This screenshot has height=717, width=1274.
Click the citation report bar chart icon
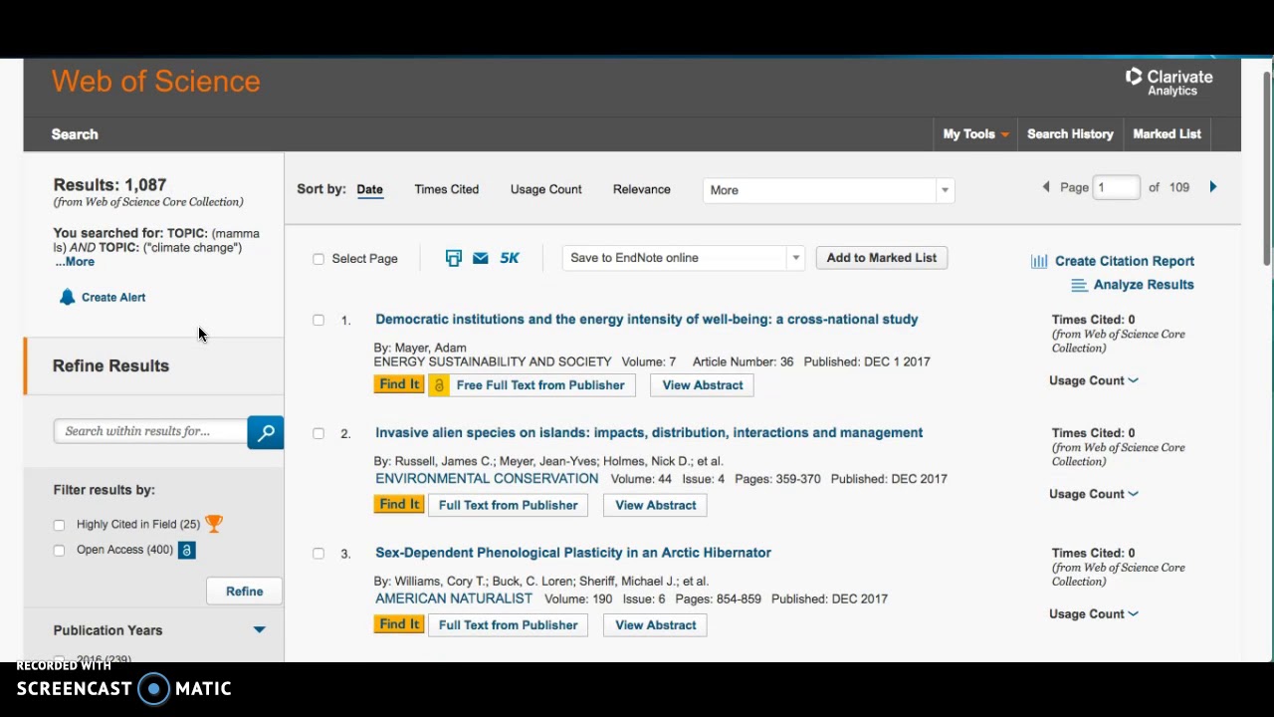tap(1039, 261)
